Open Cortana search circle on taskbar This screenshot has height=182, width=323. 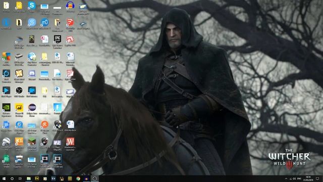coord(12,178)
